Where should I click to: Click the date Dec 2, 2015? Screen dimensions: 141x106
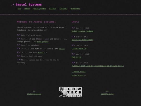tap(82, 63)
